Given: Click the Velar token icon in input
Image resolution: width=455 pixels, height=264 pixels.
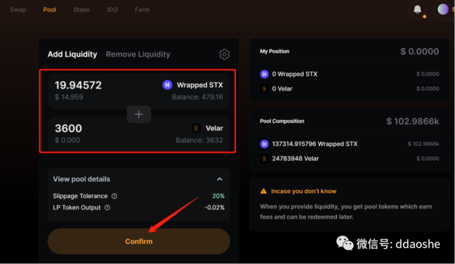Looking at the screenshot, I should (x=196, y=128).
